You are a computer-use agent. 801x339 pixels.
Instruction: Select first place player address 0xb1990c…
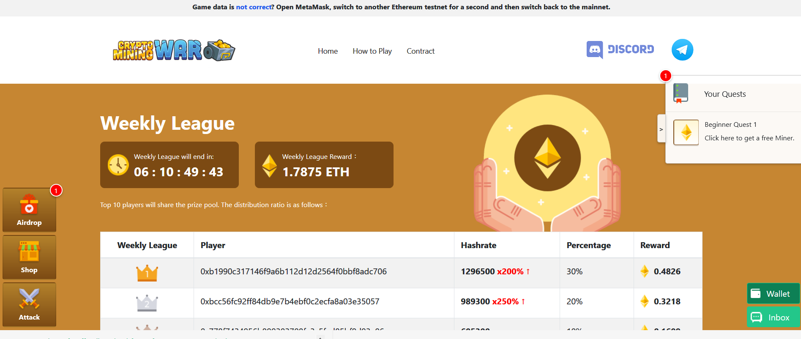pyautogui.click(x=293, y=271)
